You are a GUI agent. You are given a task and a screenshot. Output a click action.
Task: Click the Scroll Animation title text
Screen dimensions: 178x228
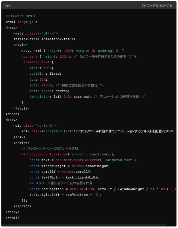(43, 39)
